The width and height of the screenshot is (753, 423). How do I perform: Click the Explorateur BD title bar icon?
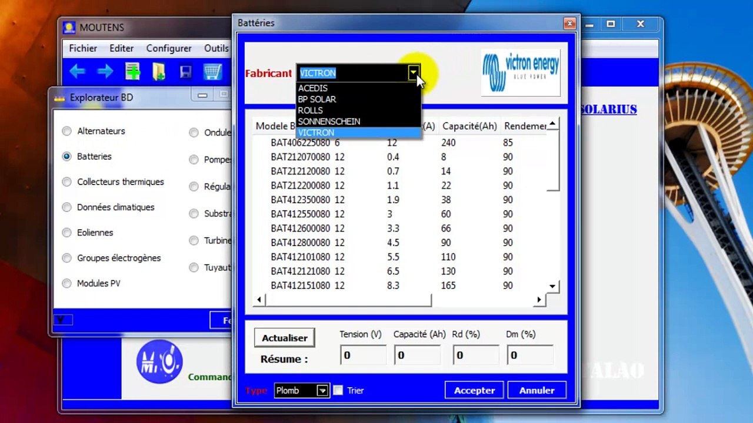[59, 98]
